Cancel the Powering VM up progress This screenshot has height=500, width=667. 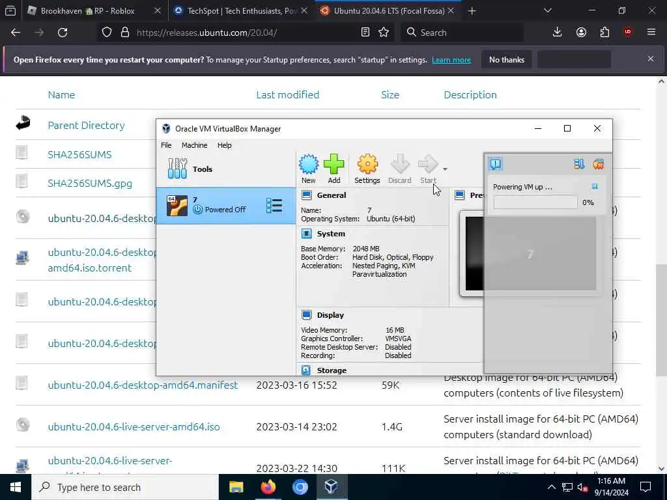point(595,187)
